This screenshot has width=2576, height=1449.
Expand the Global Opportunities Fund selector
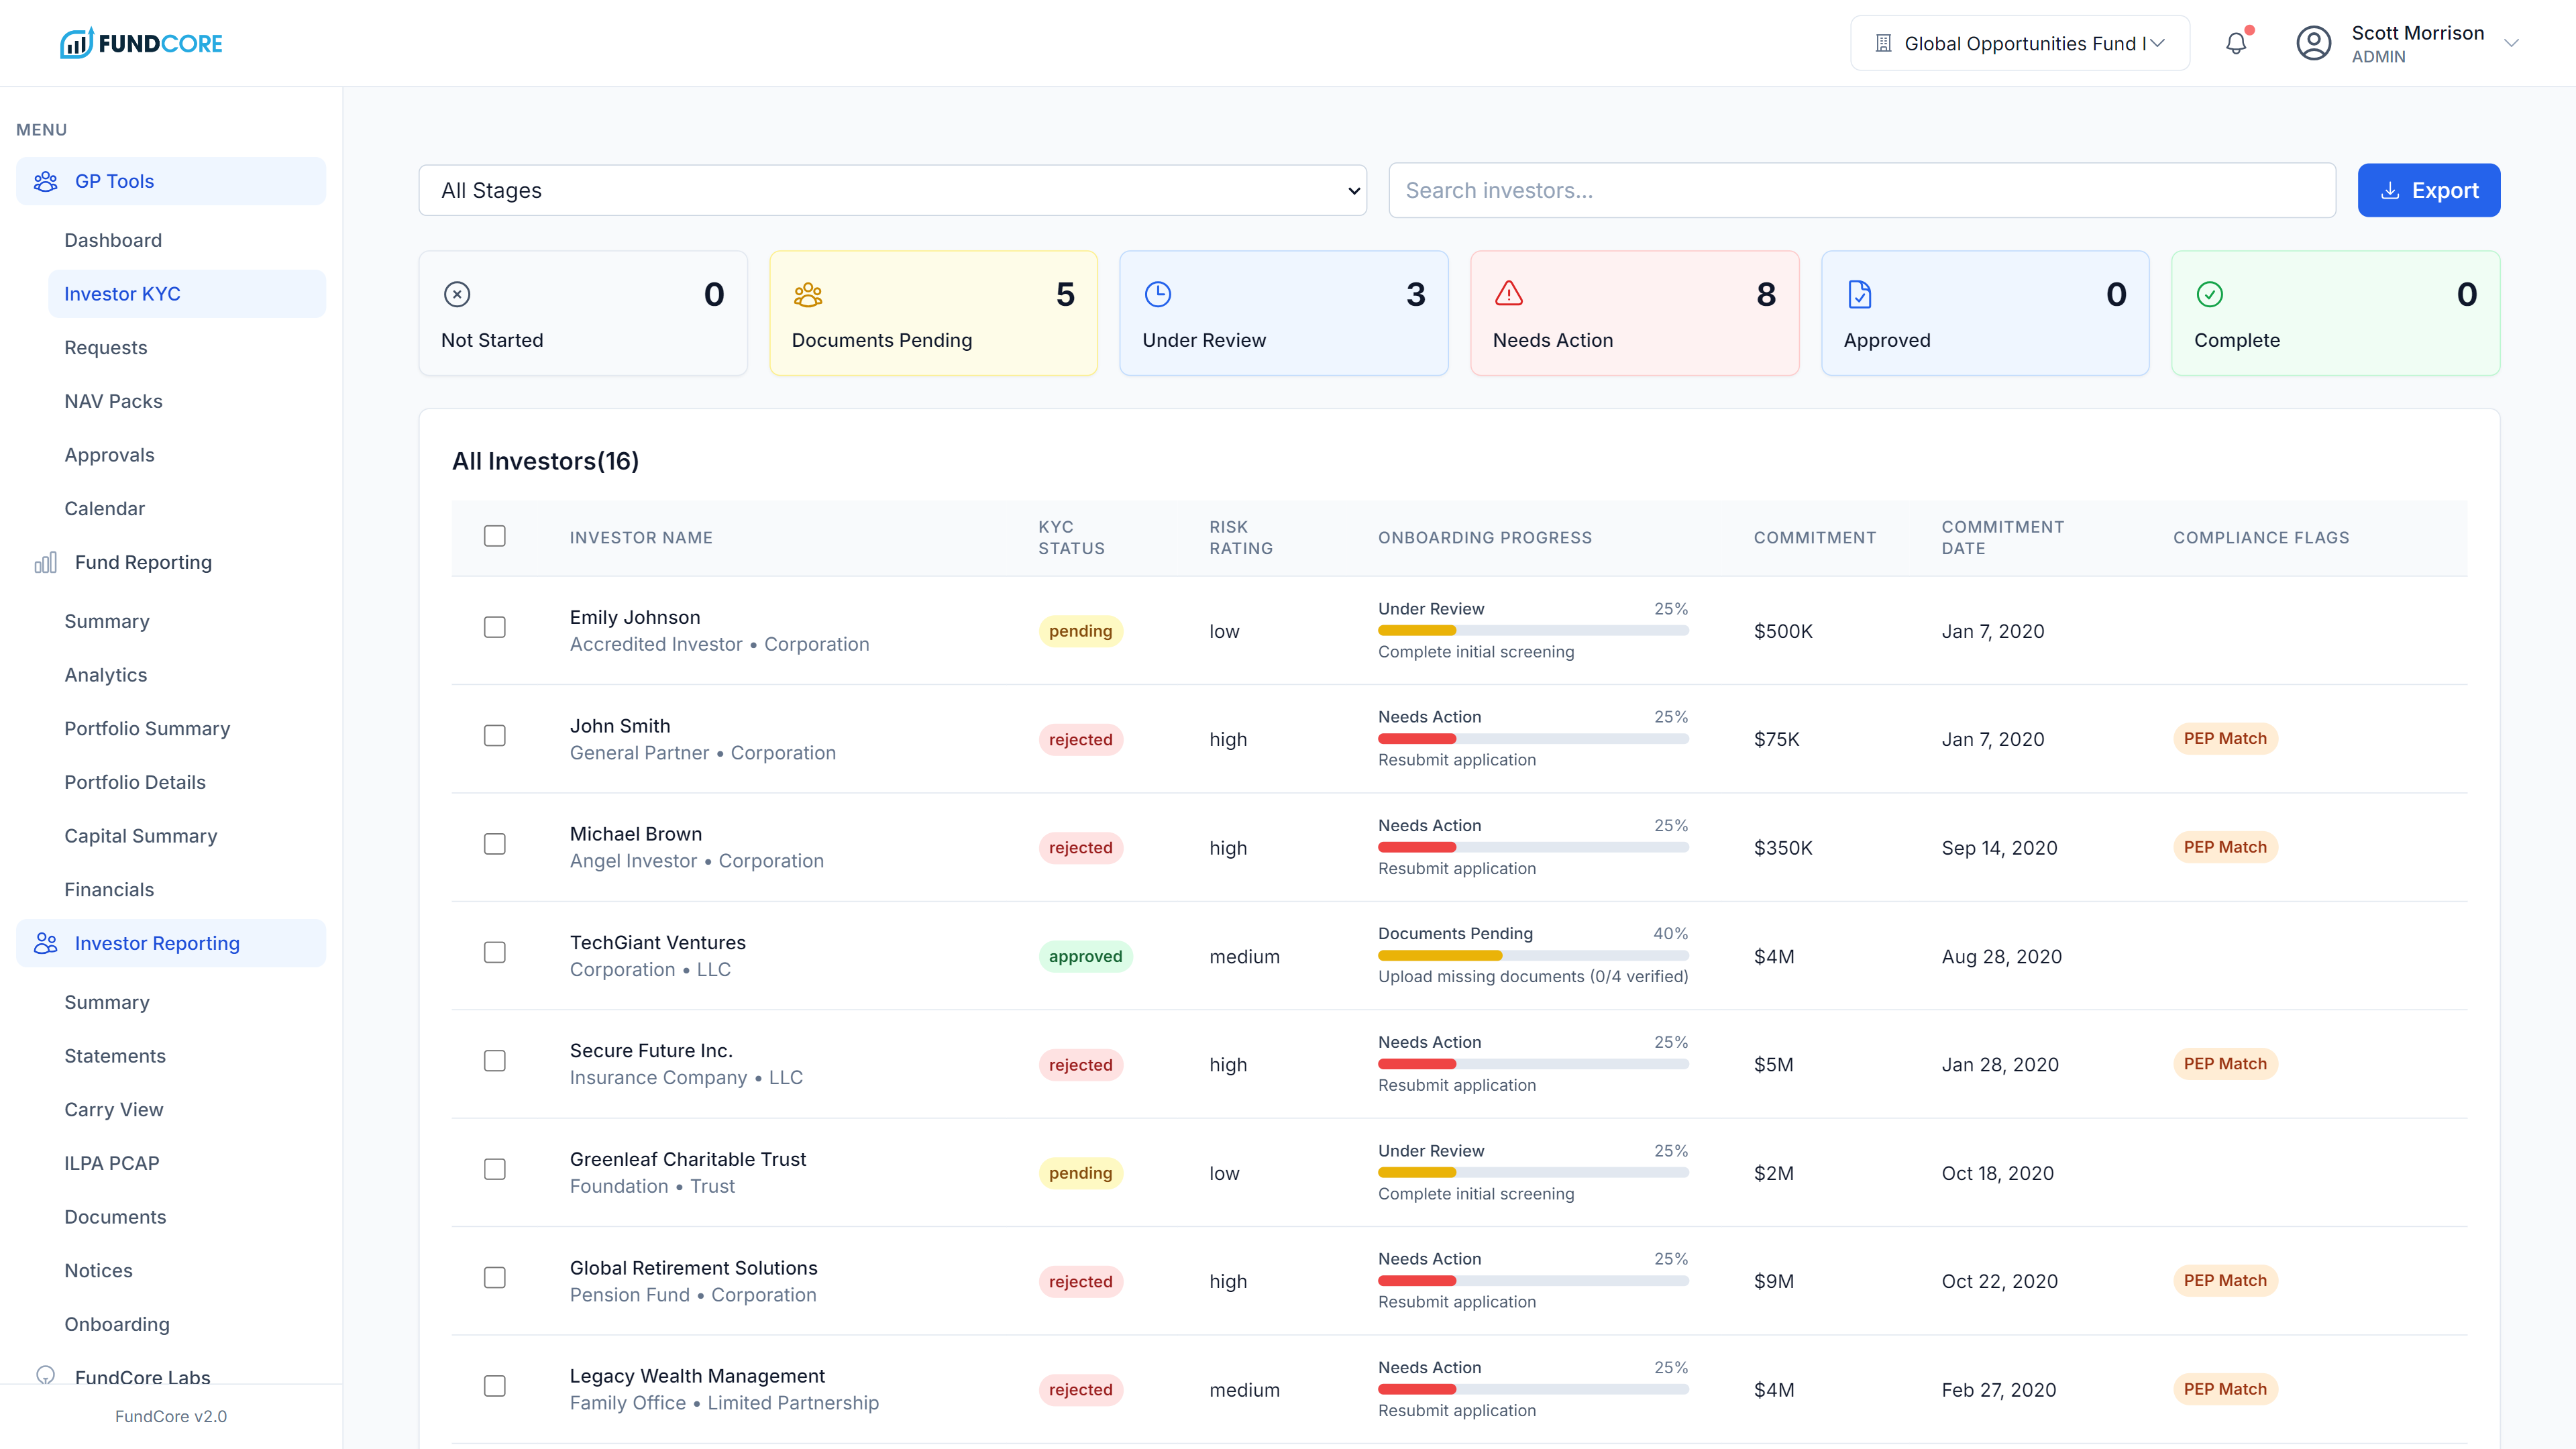[x=2019, y=43]
